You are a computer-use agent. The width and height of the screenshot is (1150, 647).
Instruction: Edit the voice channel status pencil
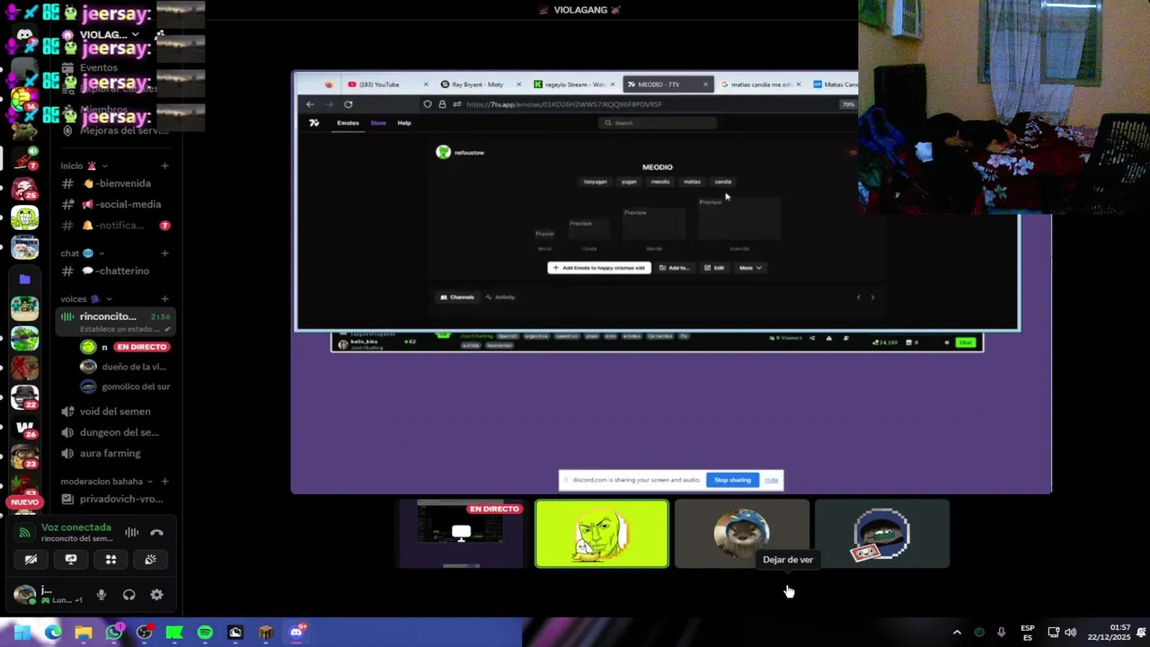point(167,329)
